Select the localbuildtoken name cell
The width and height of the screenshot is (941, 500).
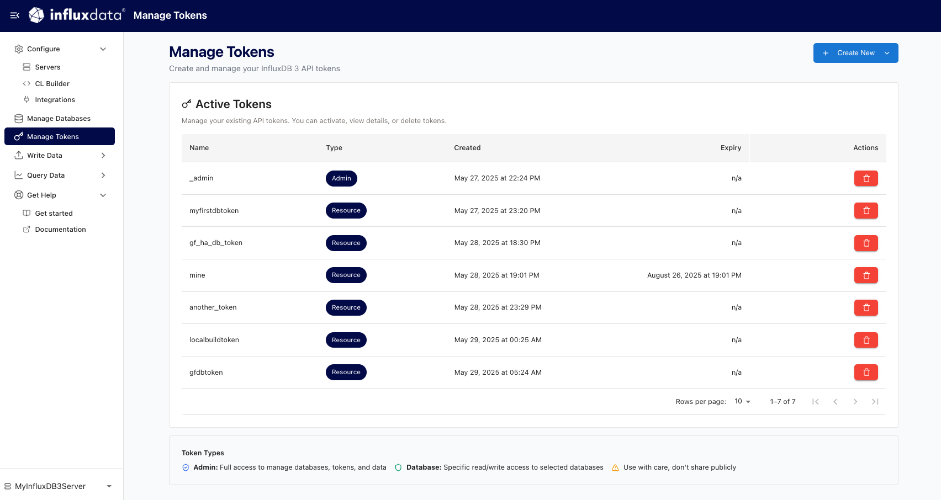214,340
